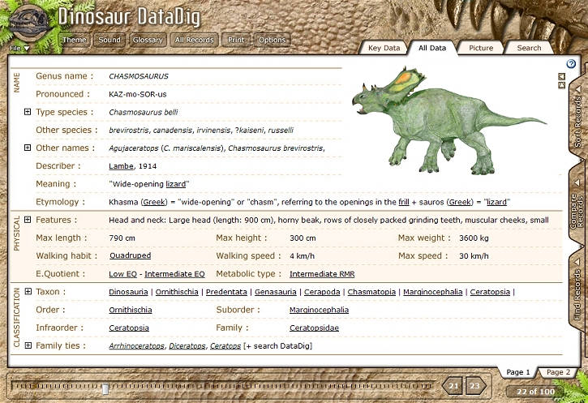
Task: Click the 300 cm max height value
Action: coord(303,238)
